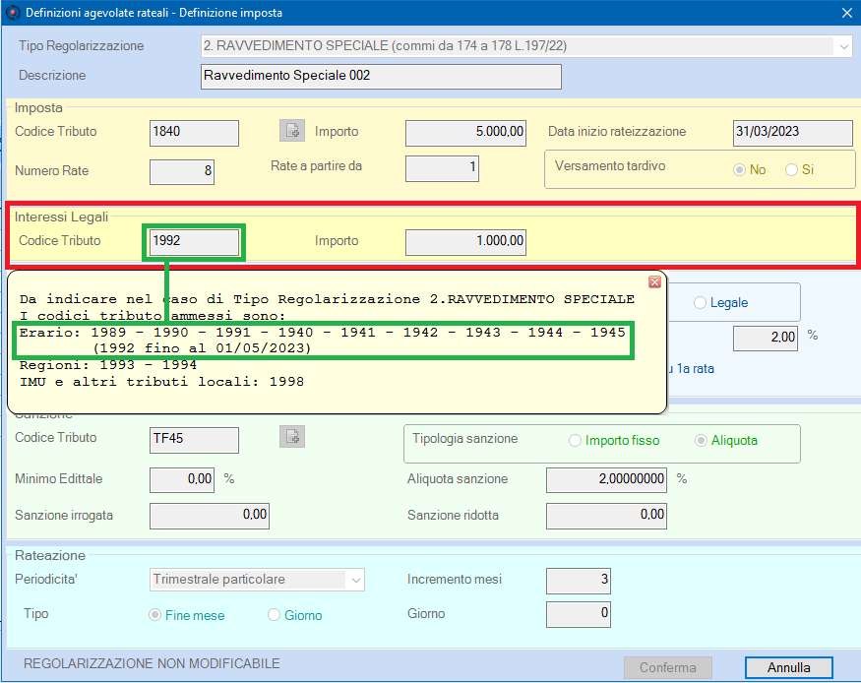Screen dimensions: 861x683
Task: Choose the 'Giorno' radio button for Tipo
Action: pos(275,615)
